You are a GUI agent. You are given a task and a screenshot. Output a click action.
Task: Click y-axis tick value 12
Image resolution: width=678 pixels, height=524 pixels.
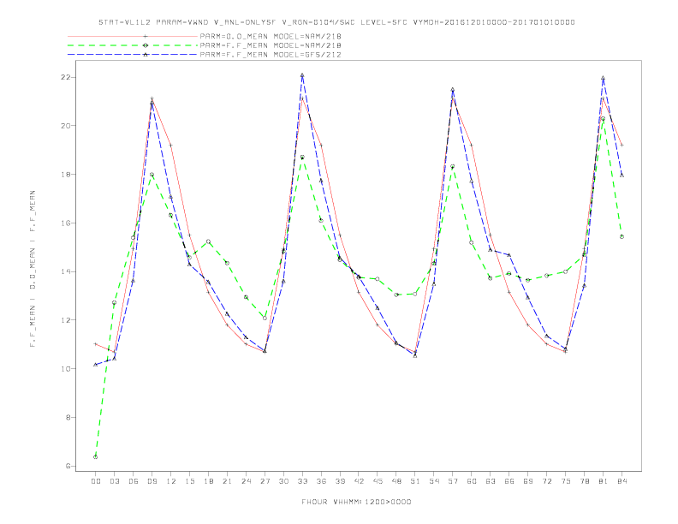(x=66, y=320)
